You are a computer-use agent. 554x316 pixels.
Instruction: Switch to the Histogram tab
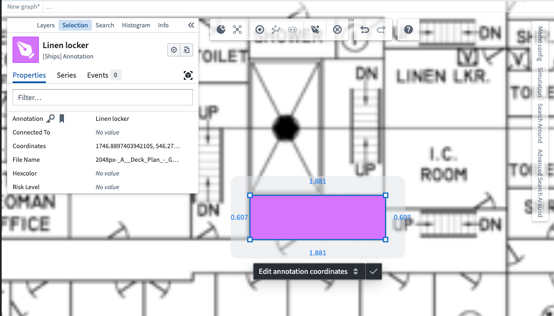[x=135, y=25]
